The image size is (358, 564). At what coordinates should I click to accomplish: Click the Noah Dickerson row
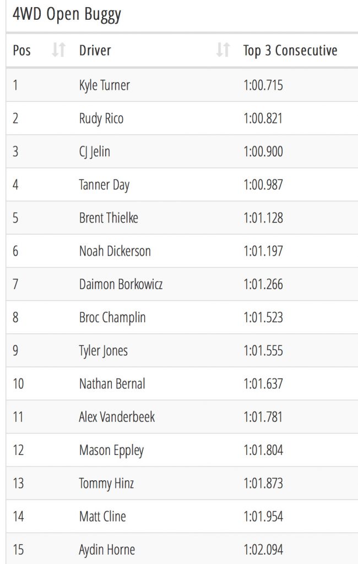click(182, 251)
